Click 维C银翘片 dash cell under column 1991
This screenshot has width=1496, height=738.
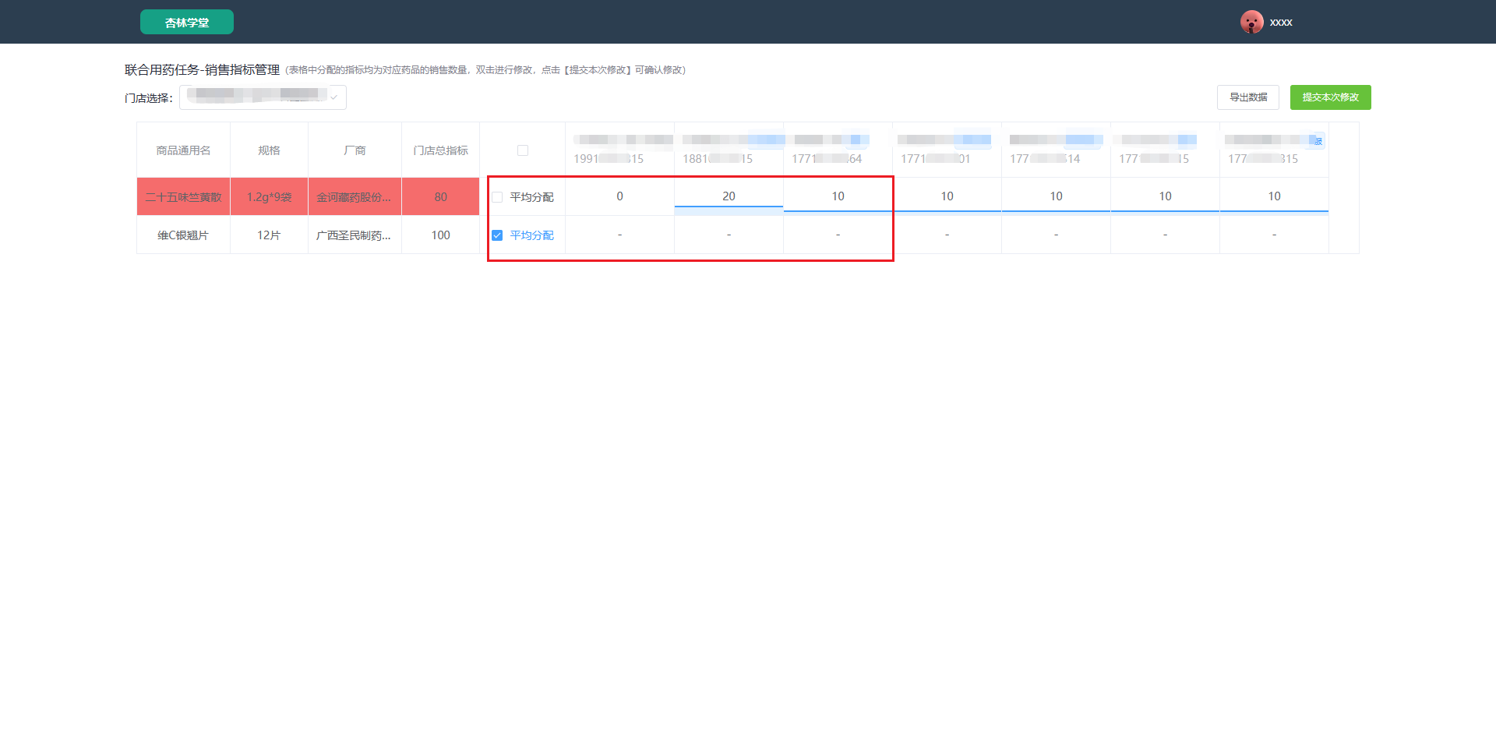click(619, 235)
